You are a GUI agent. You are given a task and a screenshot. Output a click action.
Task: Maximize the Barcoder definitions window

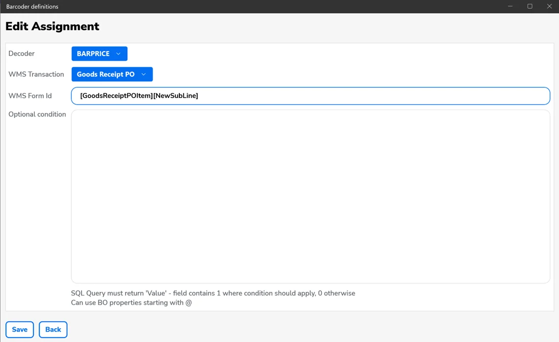point(530,6)
